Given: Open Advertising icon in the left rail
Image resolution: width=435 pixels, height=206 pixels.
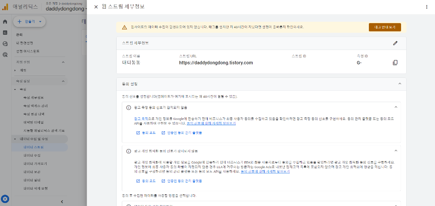Looking at the screenshot, I should pos(5,55).
